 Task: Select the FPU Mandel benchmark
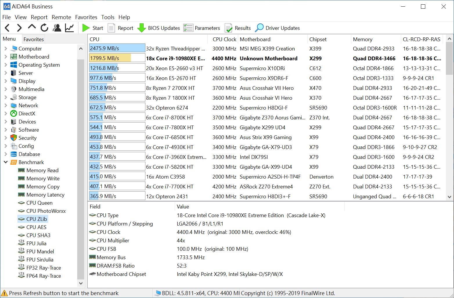click(x=40, y=252)
